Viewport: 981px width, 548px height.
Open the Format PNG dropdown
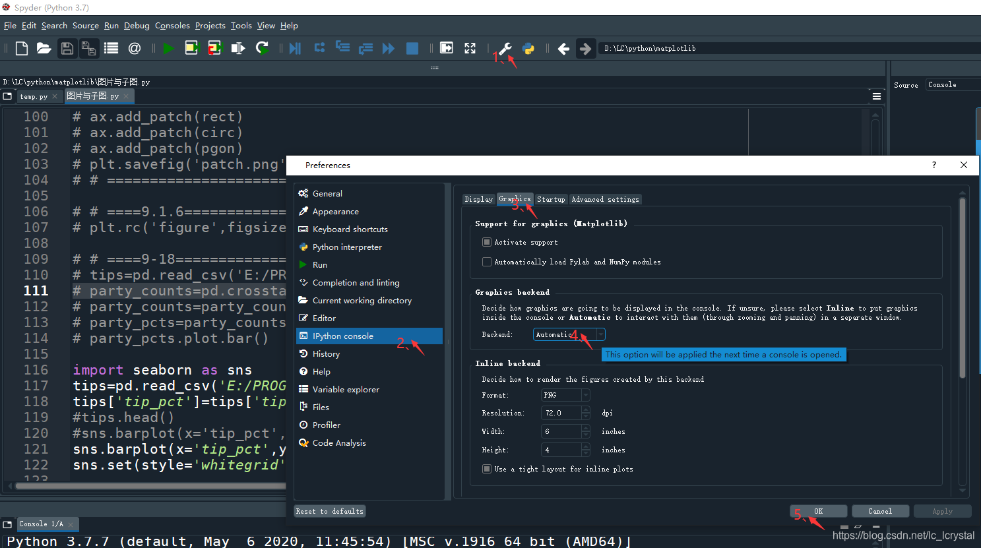(x=565, y=395)
